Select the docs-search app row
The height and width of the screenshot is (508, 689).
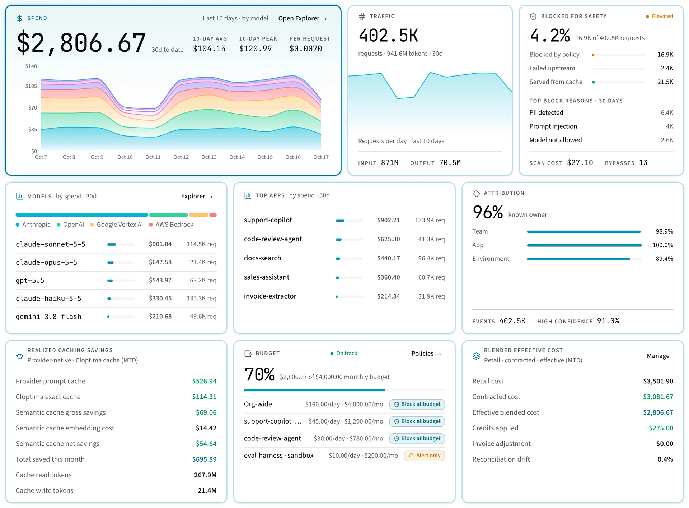344,258
